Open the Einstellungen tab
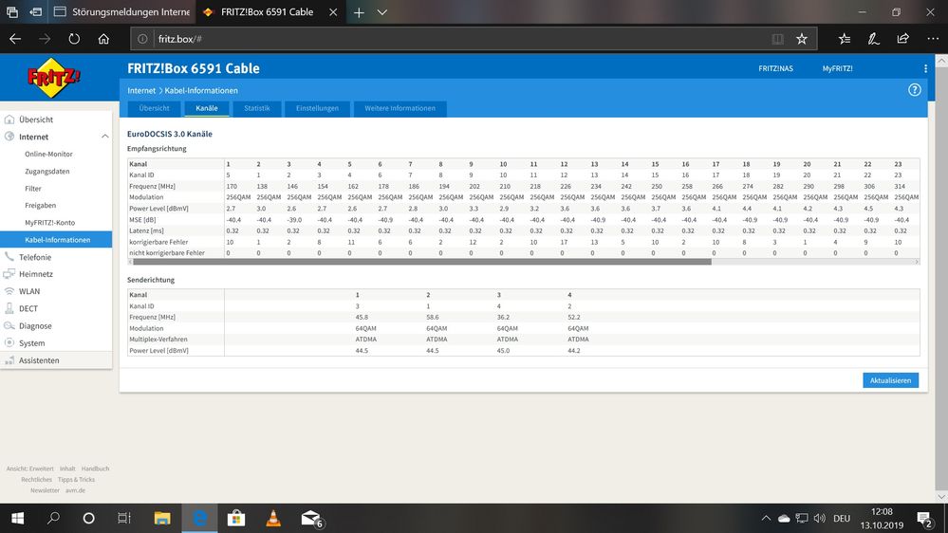This screenshot has width=948, height=533. pyautogui.click(x=317, y=108)
